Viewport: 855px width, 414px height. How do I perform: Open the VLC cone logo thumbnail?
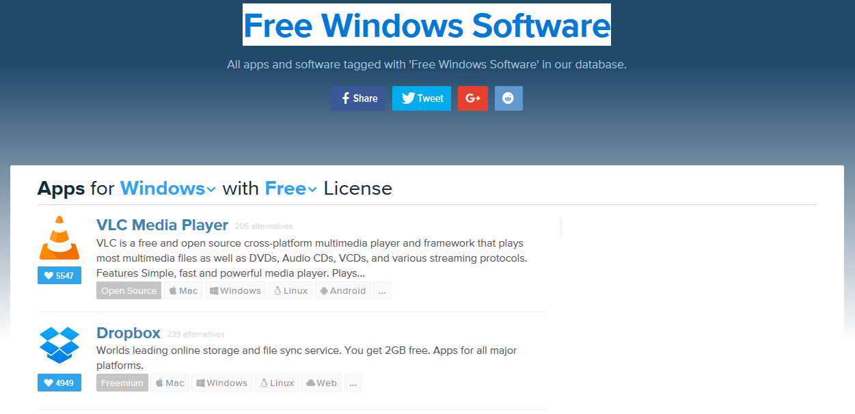tap(59, 238)
